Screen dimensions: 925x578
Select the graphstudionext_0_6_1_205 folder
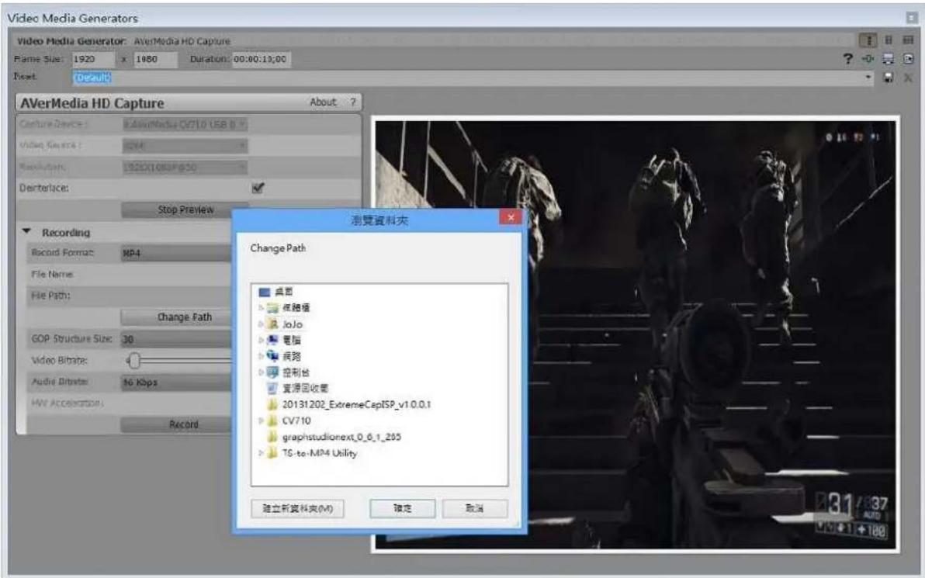pos(341,437)
